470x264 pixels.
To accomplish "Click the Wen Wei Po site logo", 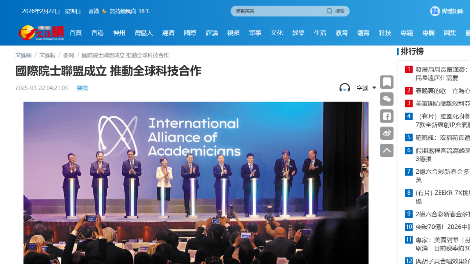I will (x=41, y=33).
